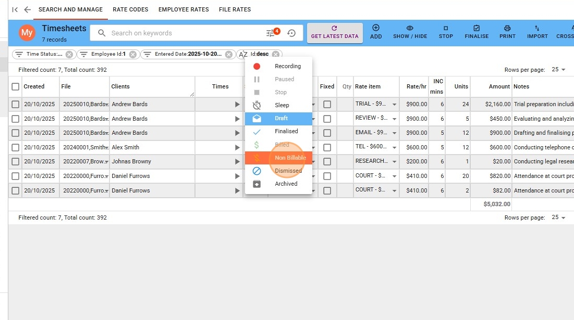Click the My avatar icon
The height and width of the screenshot is (320, 574).
pos(27,32)
